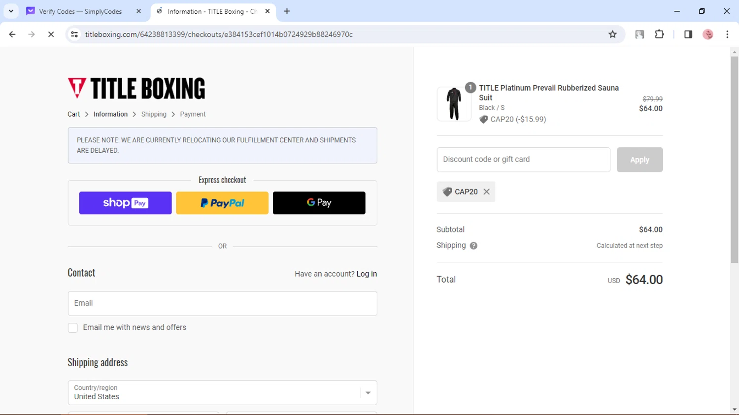This screenshot has height=415, width=739.
Task: Select Information breadcrumb step
Action: [110, 114]
